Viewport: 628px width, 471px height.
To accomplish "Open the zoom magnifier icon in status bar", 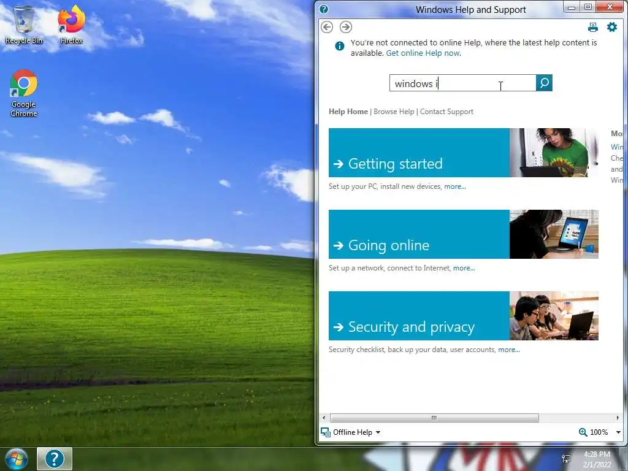I will pyautogui.click(x=583, y=432).
